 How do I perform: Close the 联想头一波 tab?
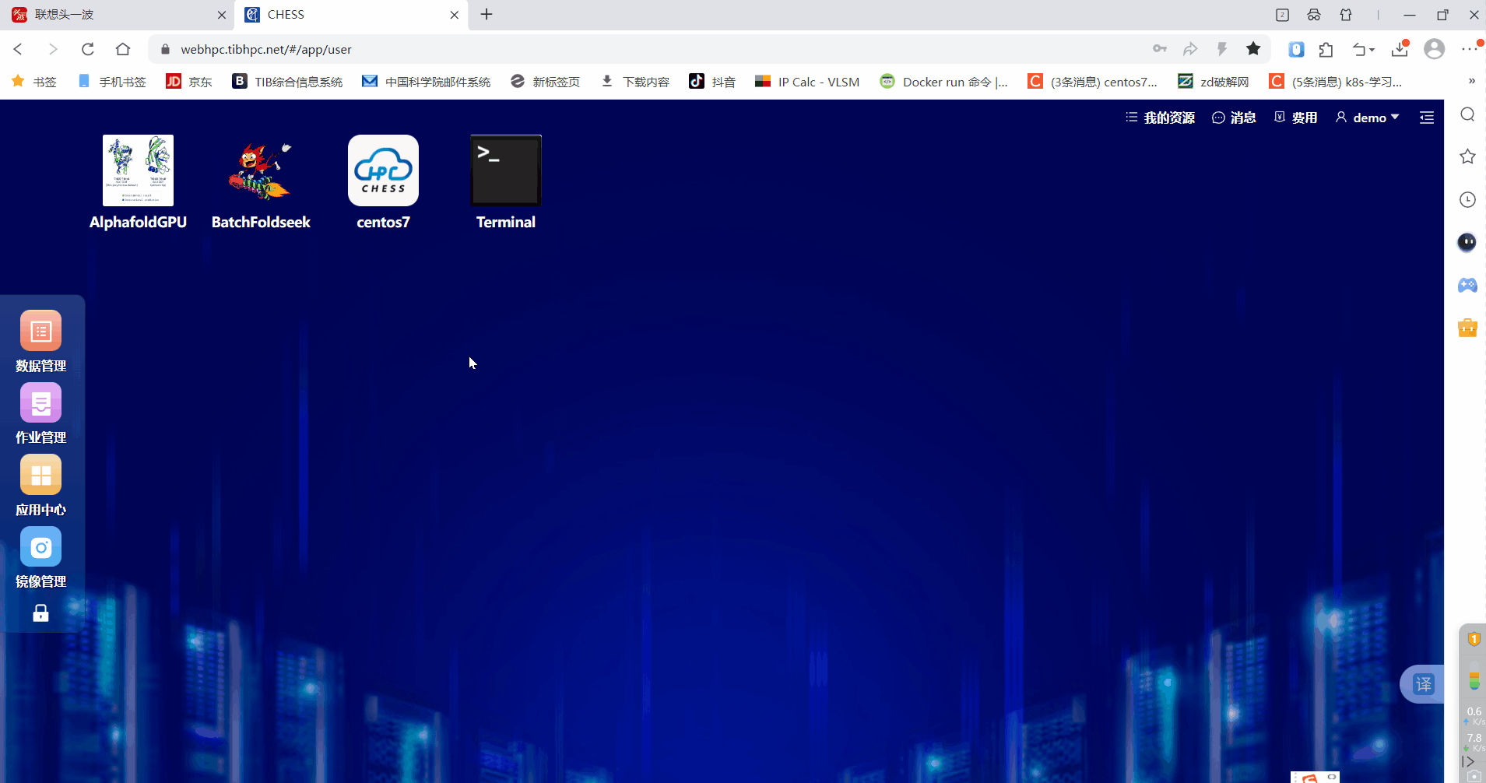pos(222,15)
